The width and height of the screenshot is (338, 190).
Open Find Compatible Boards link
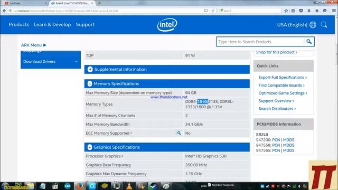[x=281, y=85]
